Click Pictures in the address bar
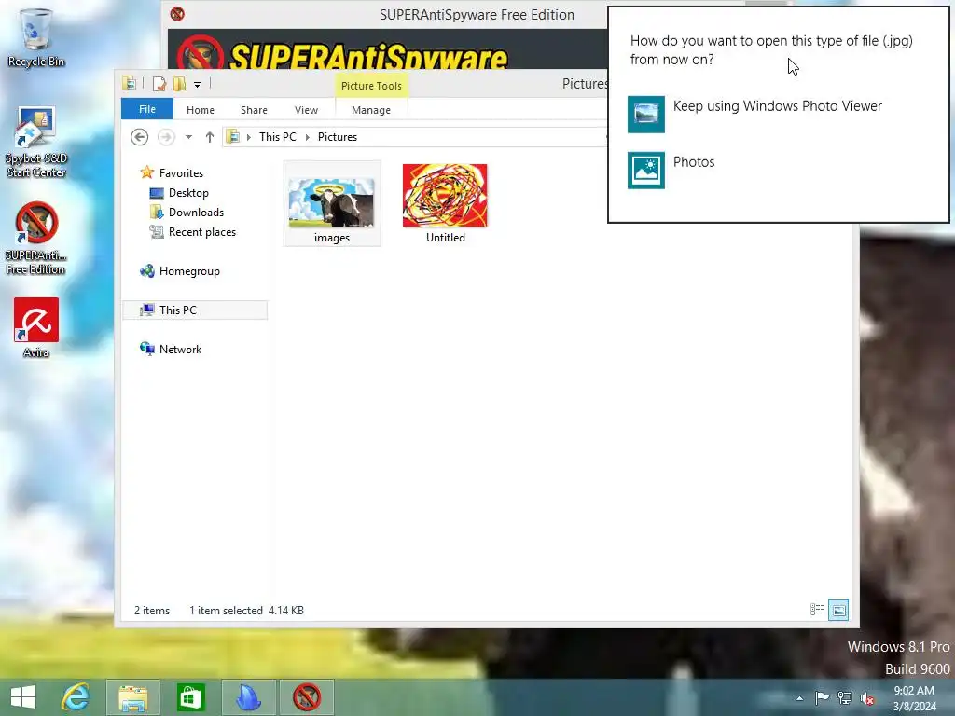 point(338,137)
